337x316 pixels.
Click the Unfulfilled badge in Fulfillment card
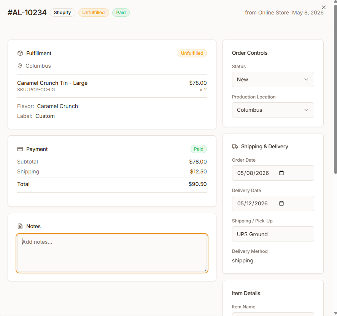(192, 53)
